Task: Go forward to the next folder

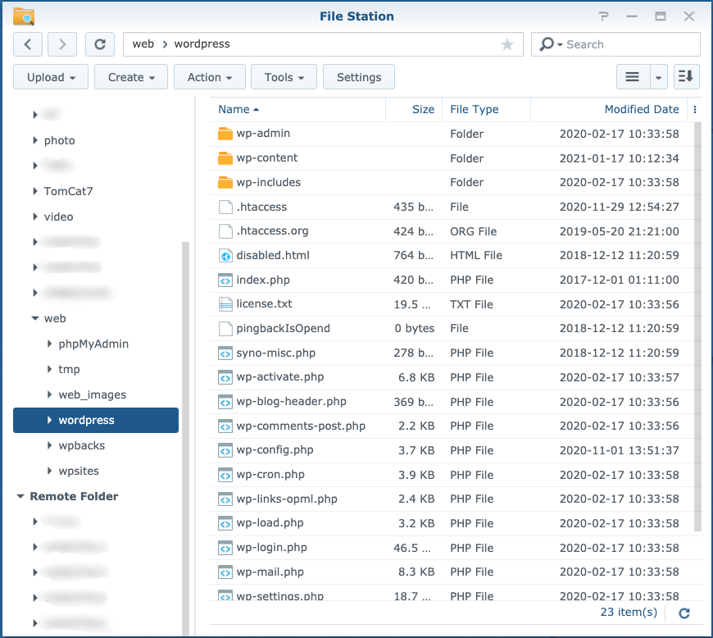Action: point(62,44)
